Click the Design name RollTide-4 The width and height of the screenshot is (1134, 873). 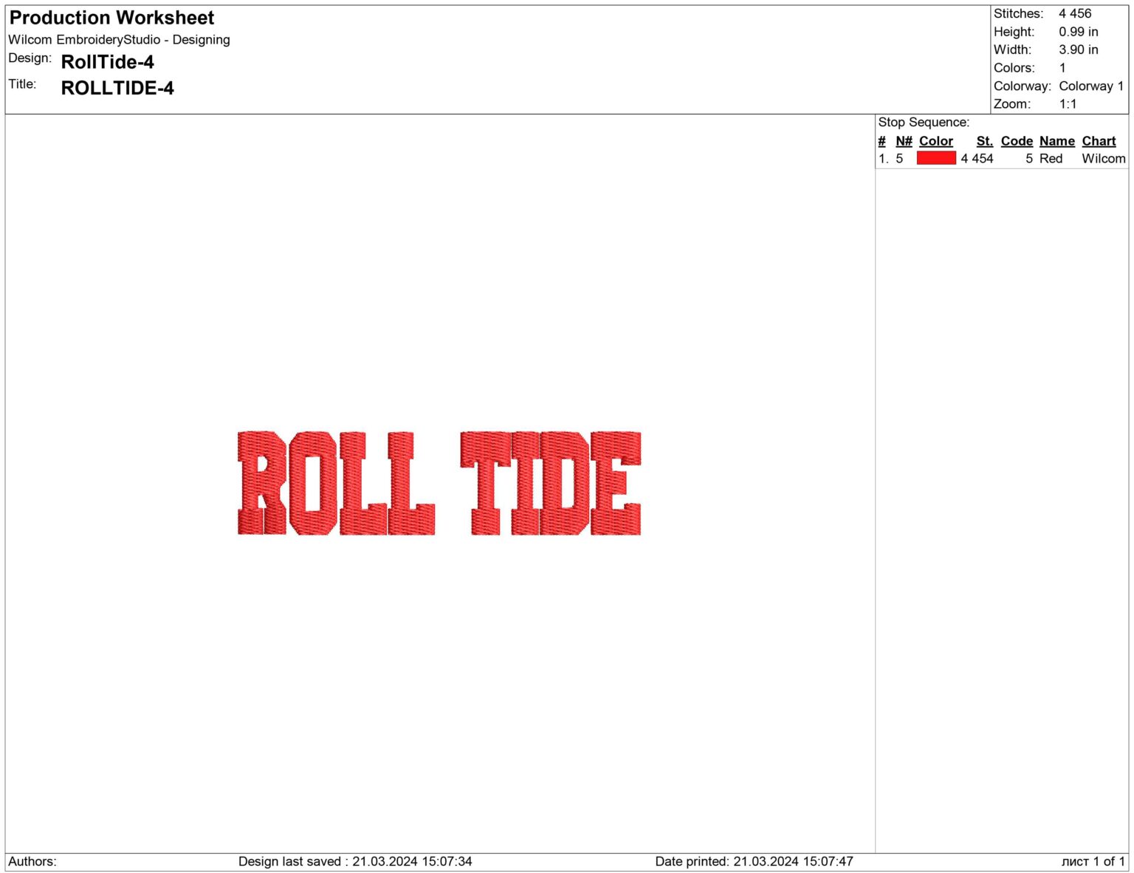tap(108, 63)
